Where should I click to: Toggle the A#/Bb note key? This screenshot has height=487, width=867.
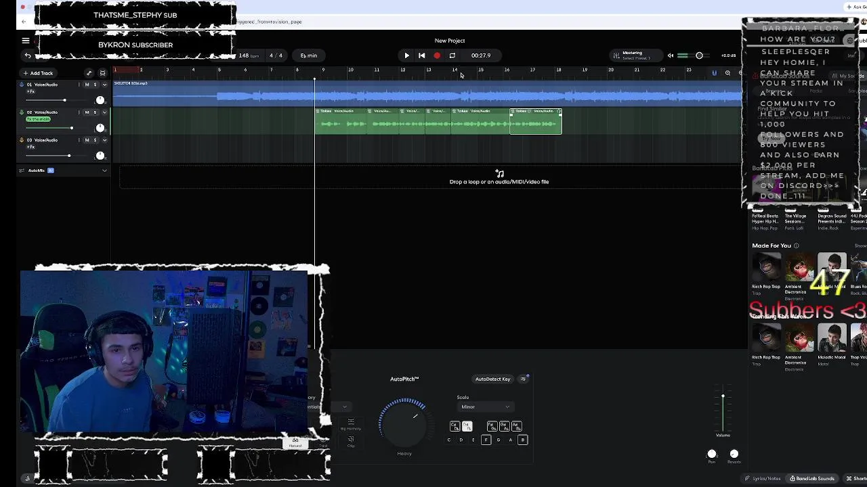pos(517,426)
